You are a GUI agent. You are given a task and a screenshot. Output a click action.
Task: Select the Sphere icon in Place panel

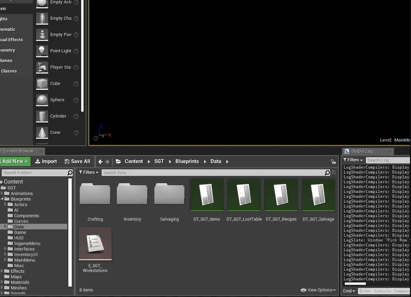tap(42, 100)
